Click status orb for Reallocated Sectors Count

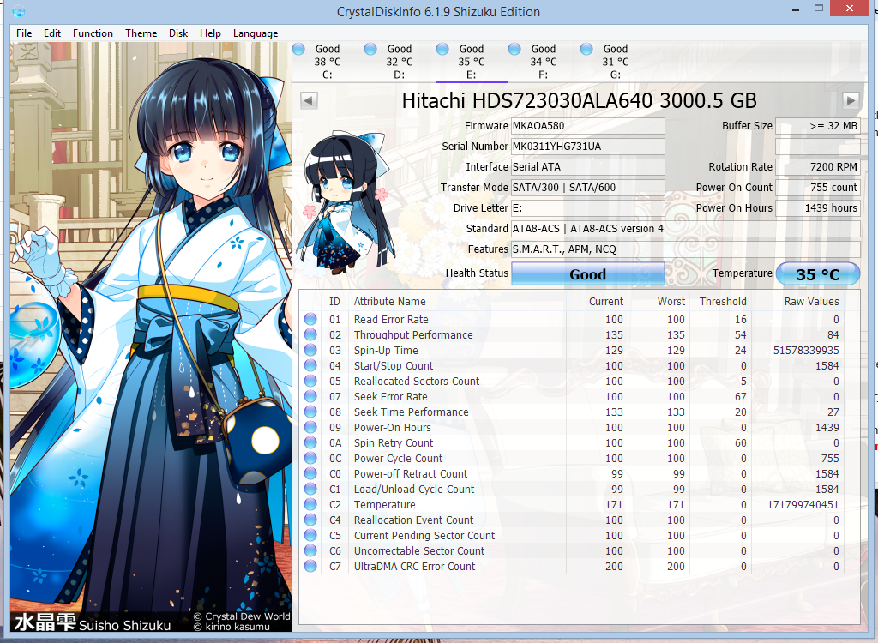coord(310,381)
